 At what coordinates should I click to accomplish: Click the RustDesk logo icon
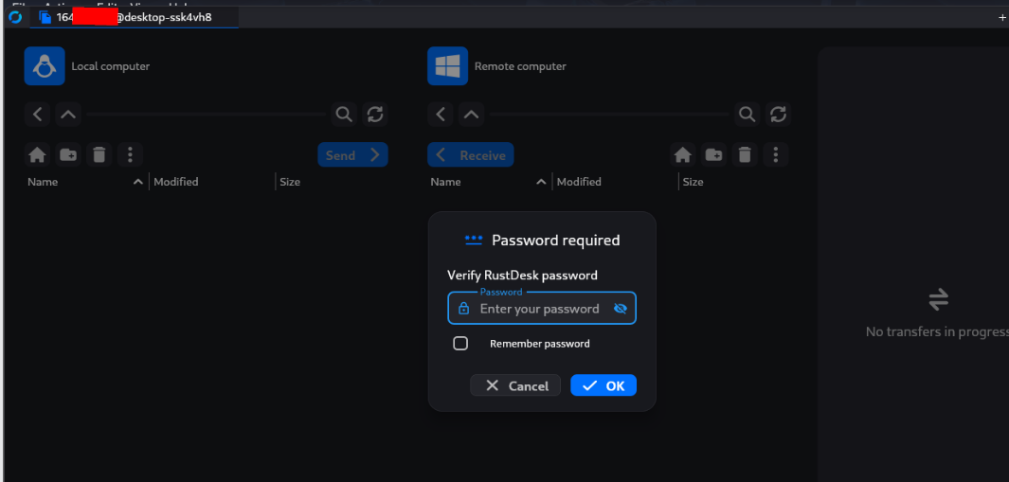click(15, 17)
